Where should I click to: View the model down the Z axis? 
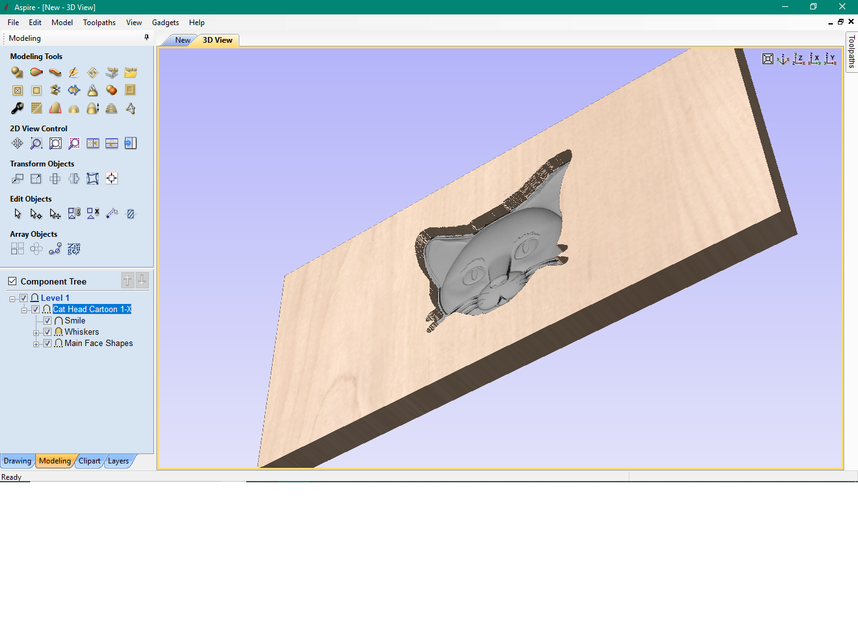[x=798, y=59]
